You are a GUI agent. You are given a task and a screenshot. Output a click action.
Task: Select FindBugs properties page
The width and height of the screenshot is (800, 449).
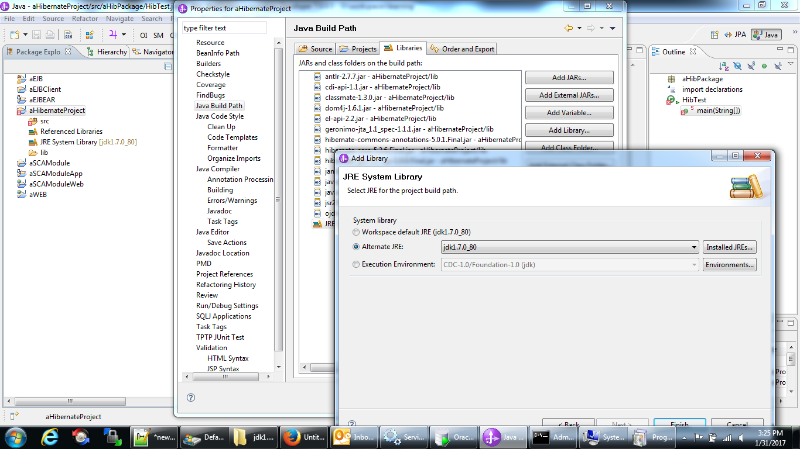(210, 95)
